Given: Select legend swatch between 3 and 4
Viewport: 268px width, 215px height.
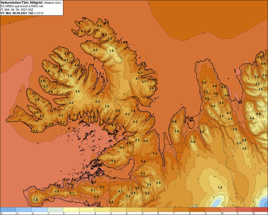Looking at the screenshot, I should tap(118, 209).
